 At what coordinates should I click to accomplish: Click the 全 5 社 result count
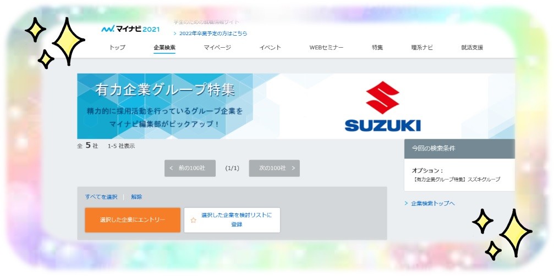pos(87,145)
